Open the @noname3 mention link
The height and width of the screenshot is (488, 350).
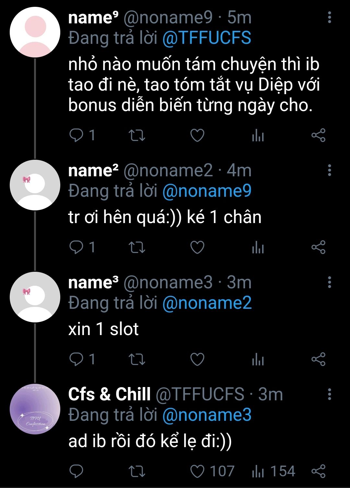(x=206, y=415)
